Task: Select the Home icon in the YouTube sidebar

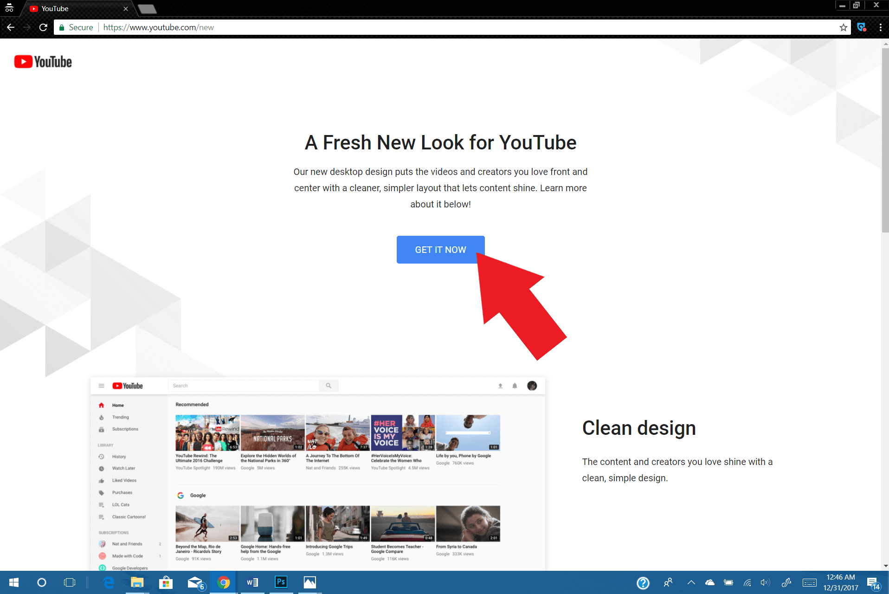Action: (101, 405)
